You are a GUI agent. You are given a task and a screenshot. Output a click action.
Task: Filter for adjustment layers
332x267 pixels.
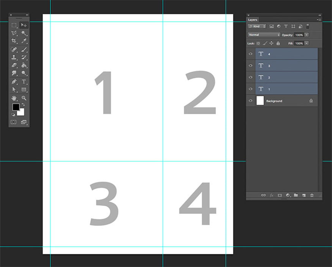click(x=279, y=26)
